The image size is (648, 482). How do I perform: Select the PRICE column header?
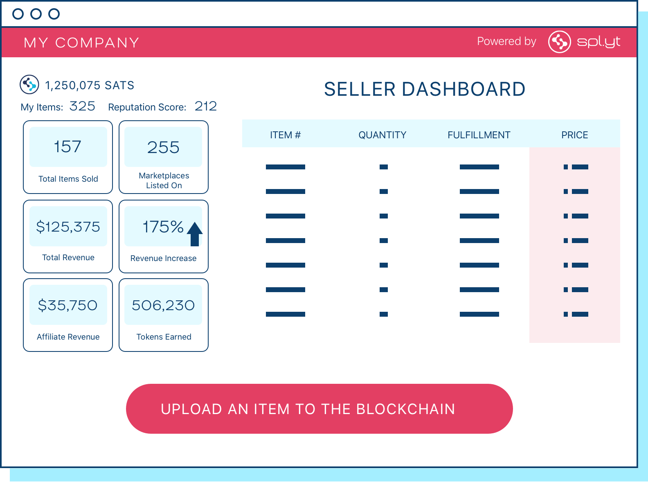[574, 135]
